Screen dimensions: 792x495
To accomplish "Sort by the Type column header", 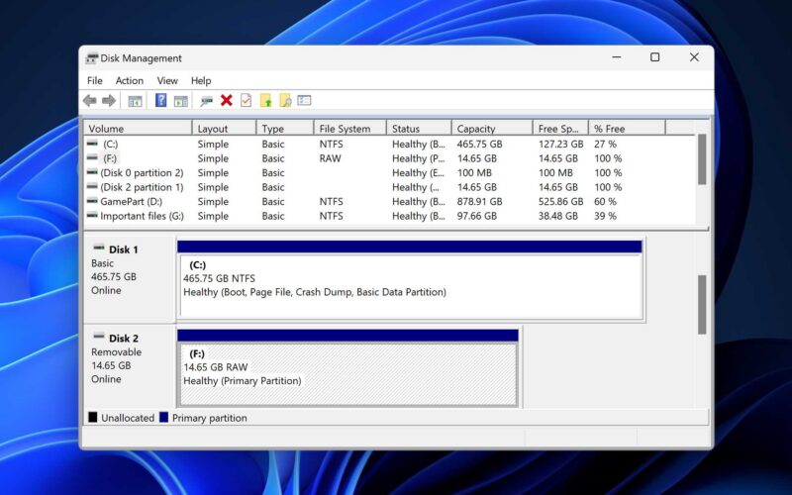I will pos(285,129).
